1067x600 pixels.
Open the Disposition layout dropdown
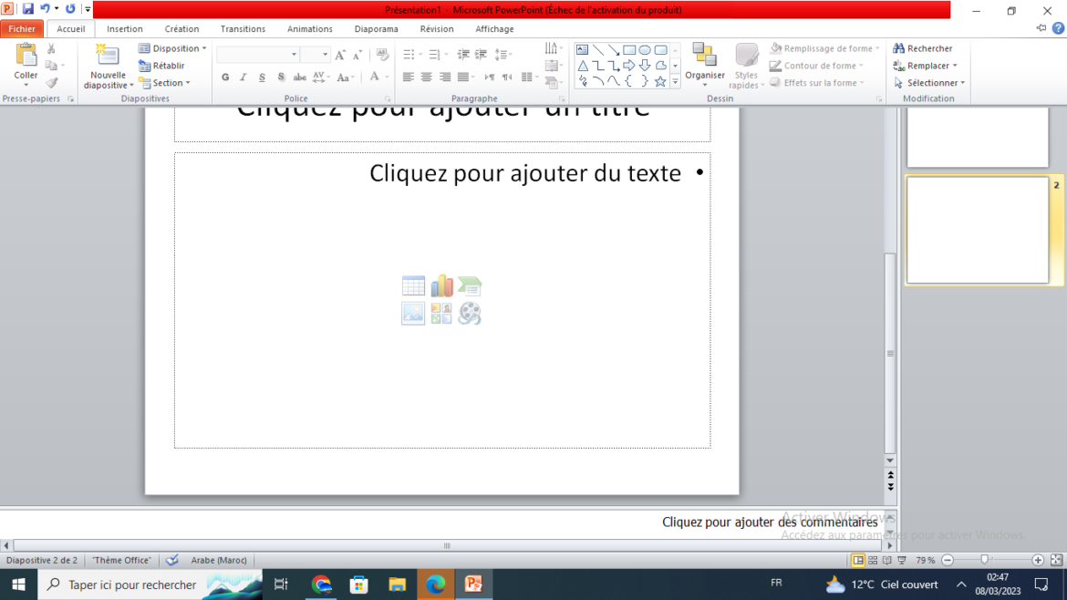point(173,48)
